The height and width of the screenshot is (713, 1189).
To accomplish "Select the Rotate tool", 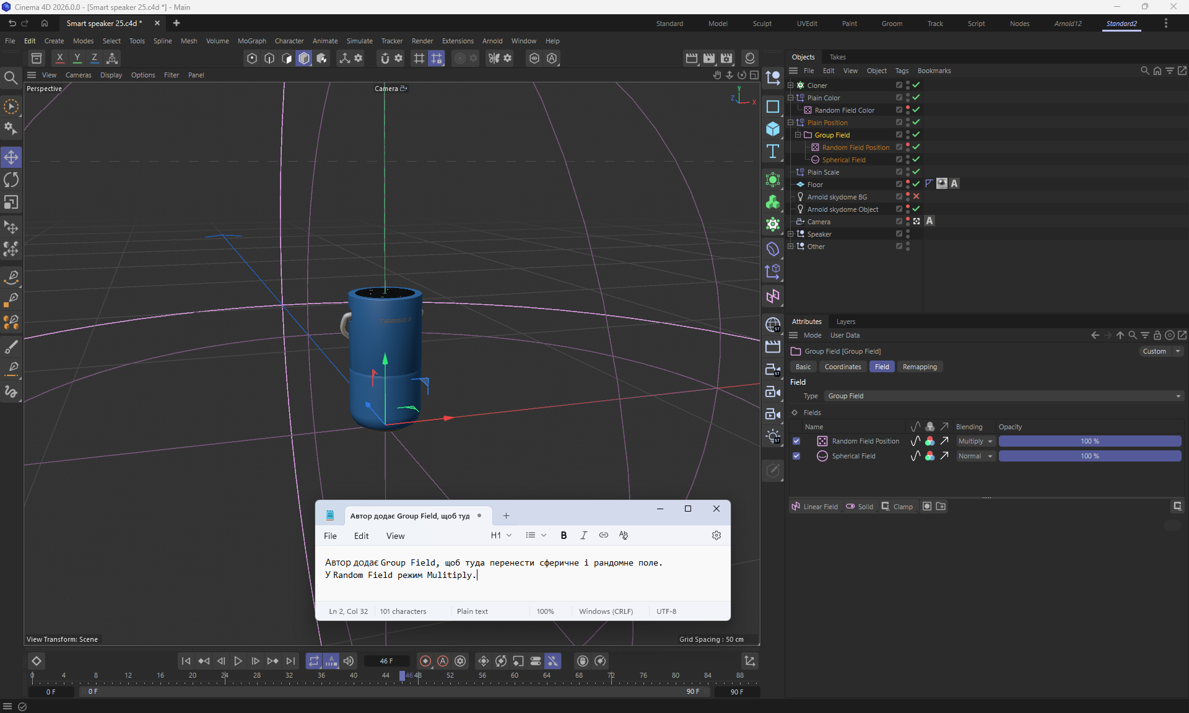I will (x=11, y=180).
